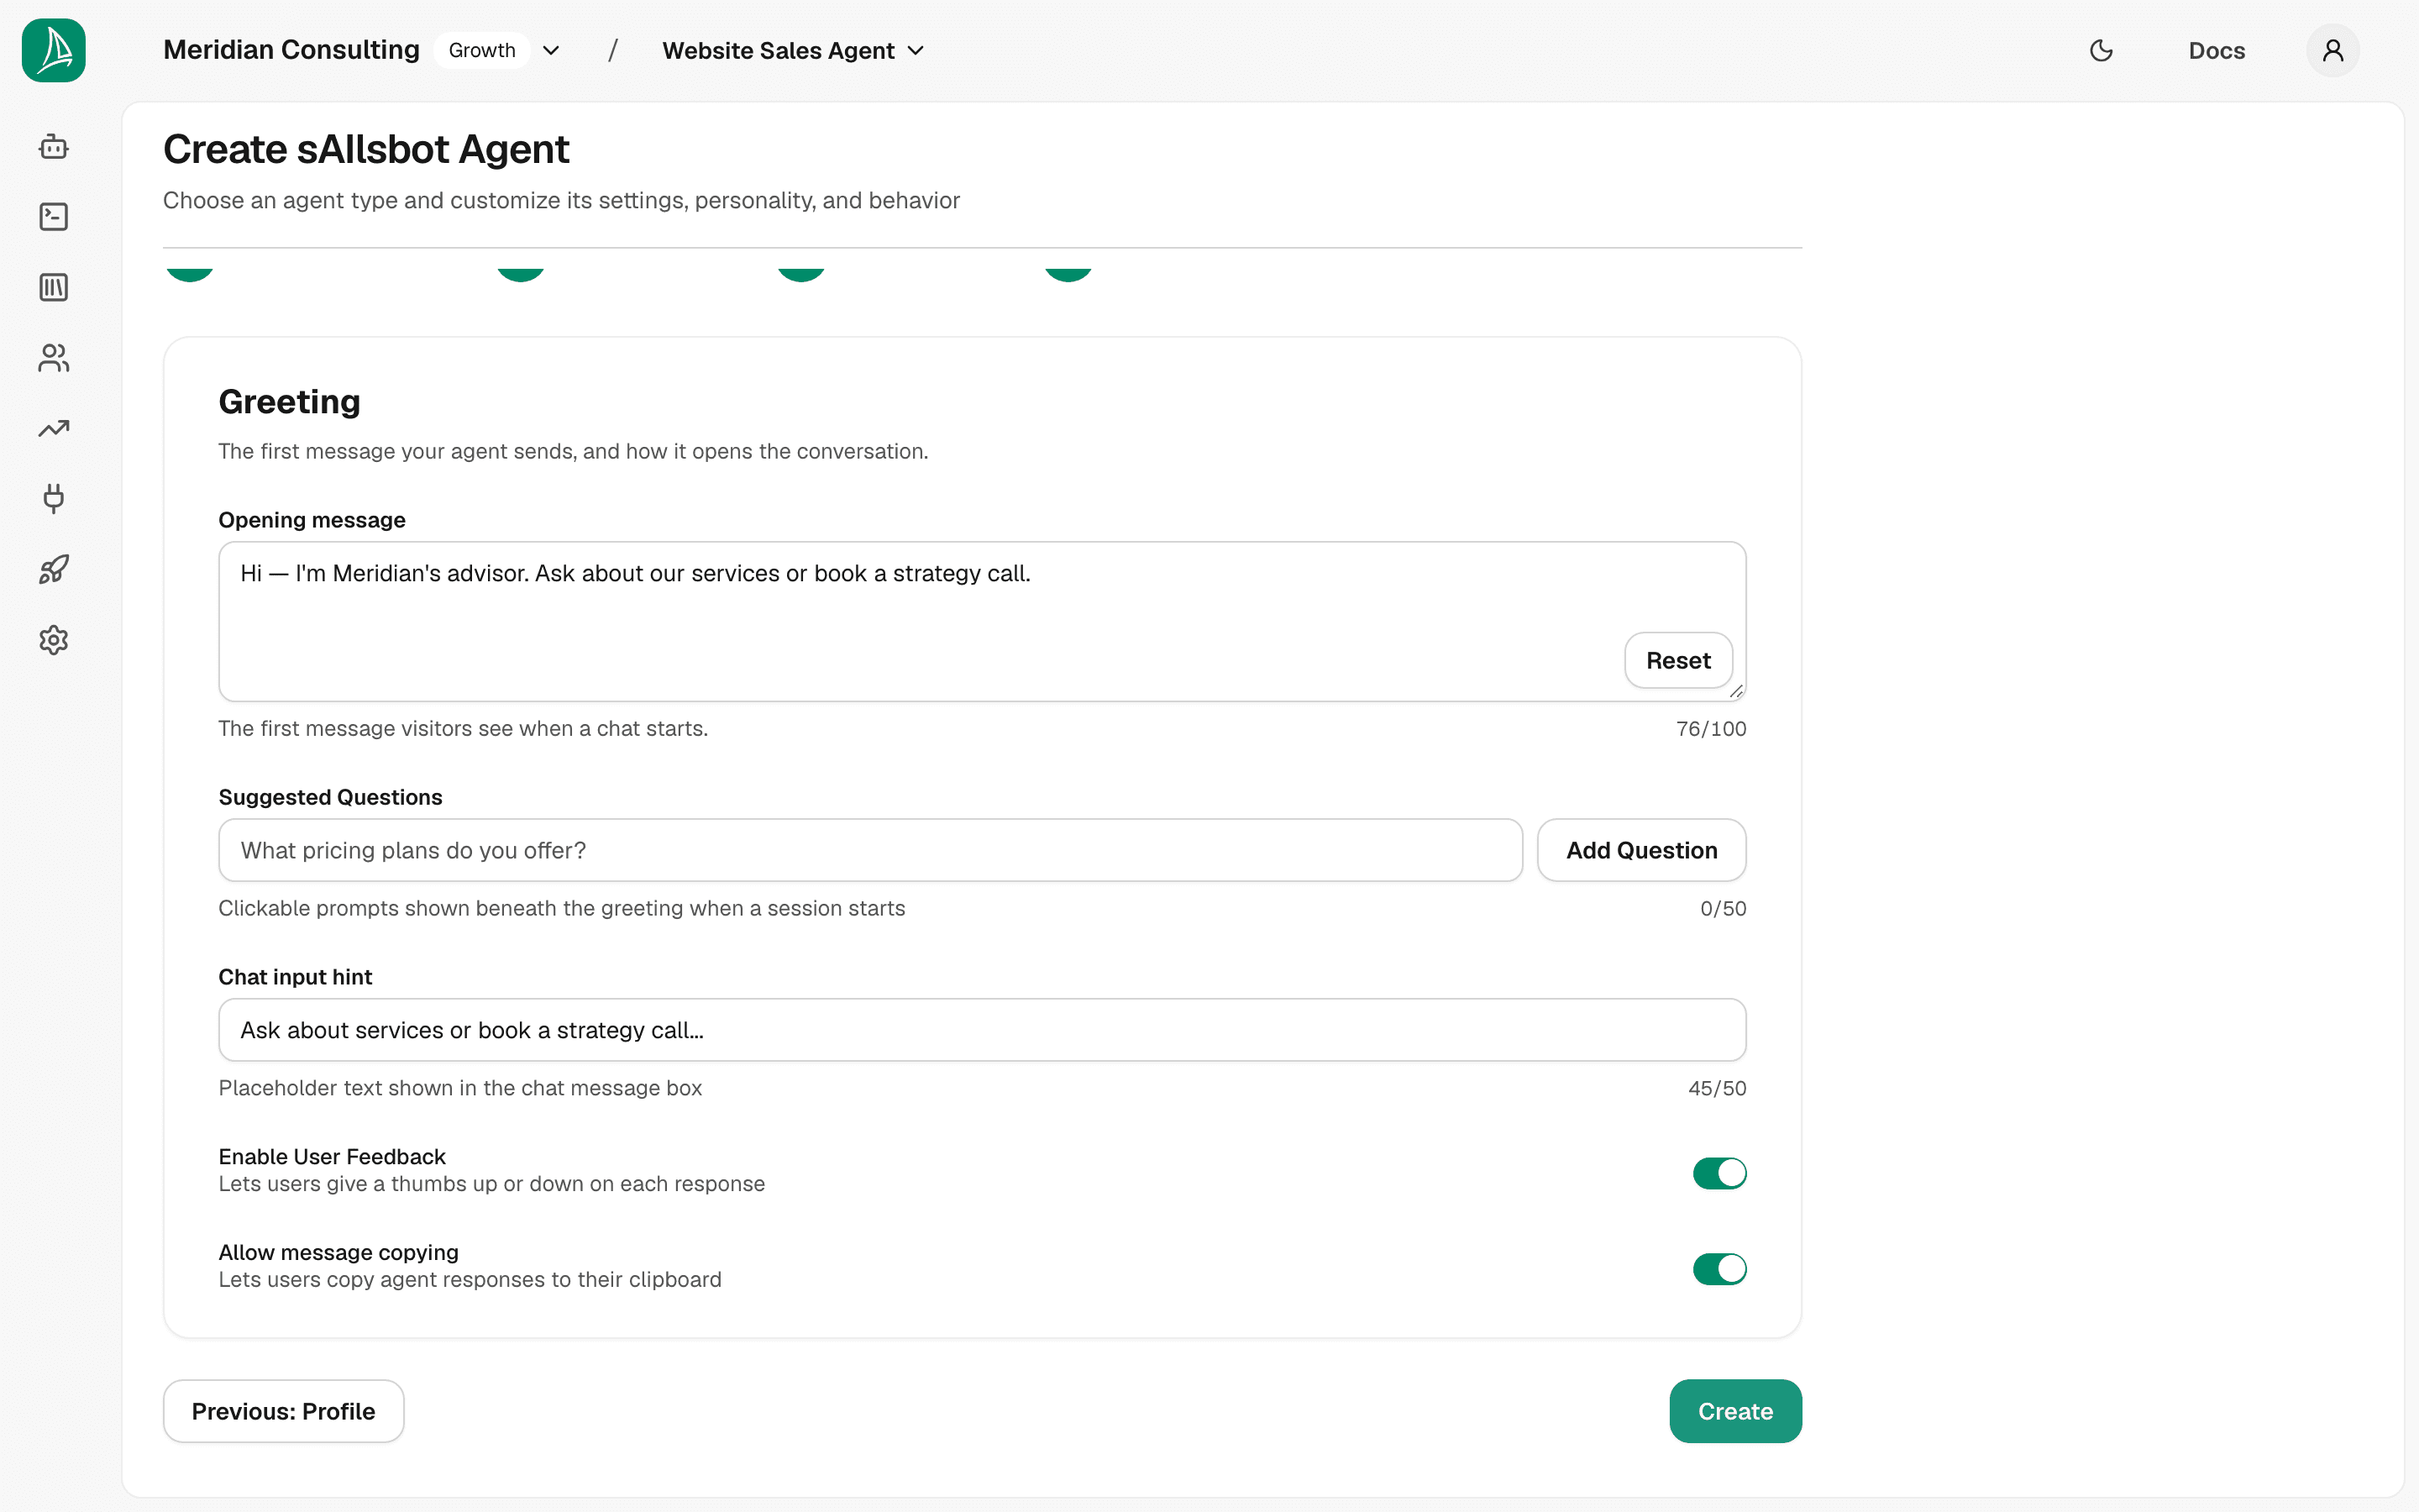Open the terminal console sidebar icon
The height and width of the screenshot is (1512, 2419).
54,217
